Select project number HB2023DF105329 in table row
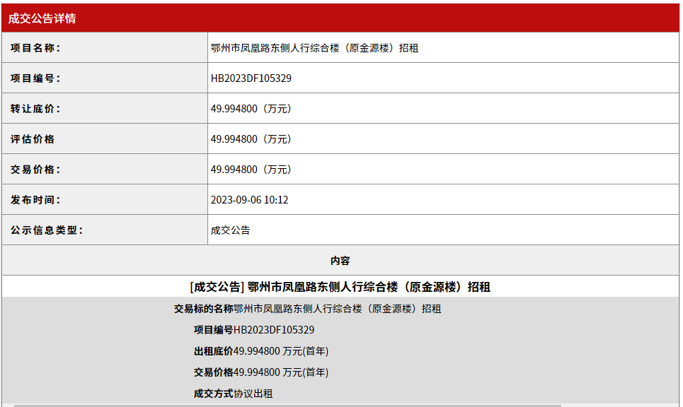Viewport: 683px width, 407px height. click(x=251, y=78)
